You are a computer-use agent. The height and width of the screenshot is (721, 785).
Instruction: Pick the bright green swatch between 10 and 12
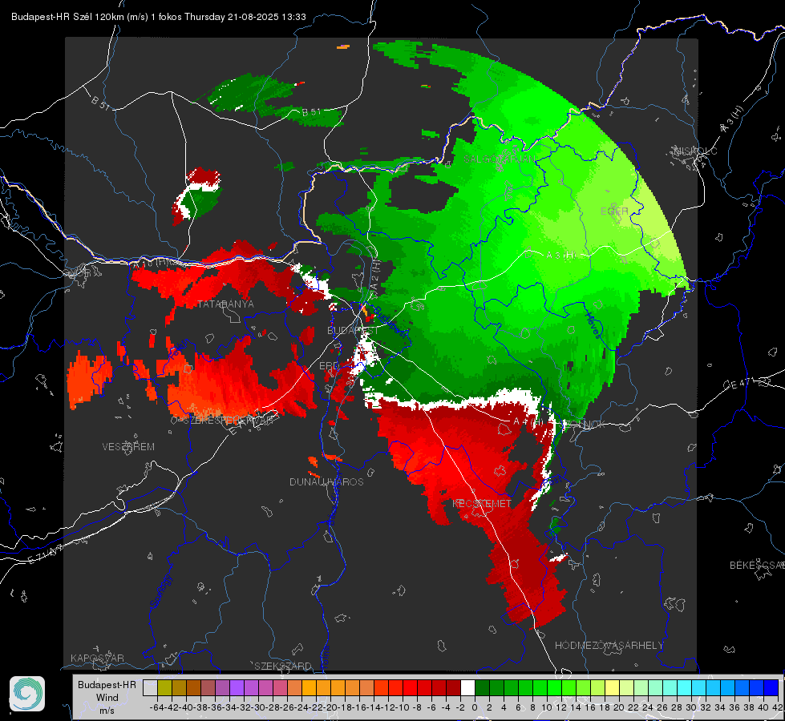(554, 687)
